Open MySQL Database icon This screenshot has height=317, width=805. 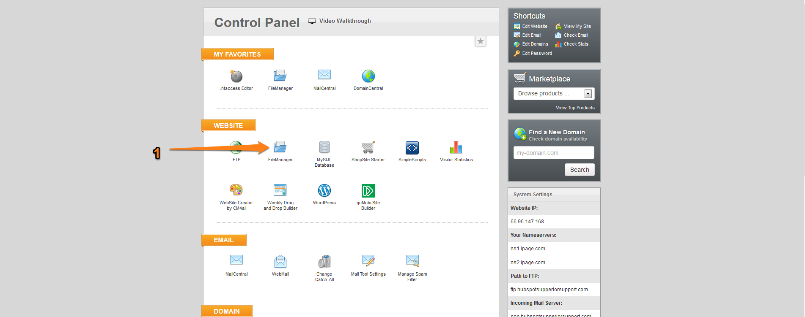point(324,147)
